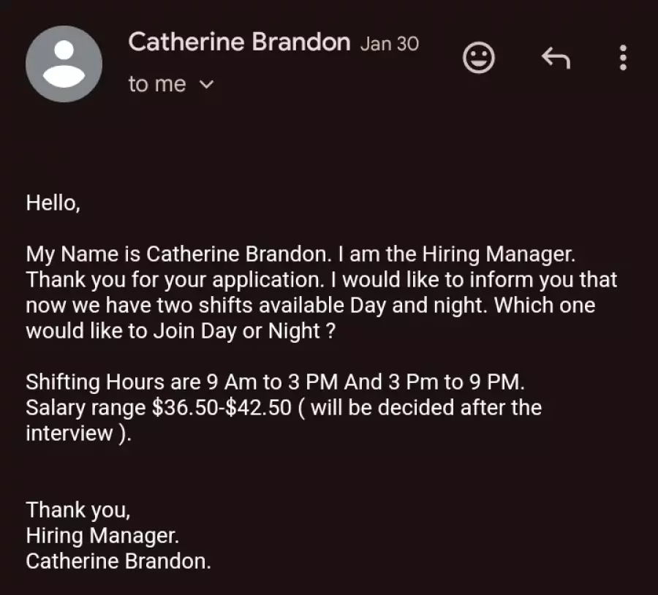Click 'Thank you for your application' sentence
The height and width of the screenshot is (595, 658).
click(x=175, y=280)
